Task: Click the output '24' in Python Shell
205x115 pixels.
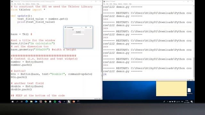Action: click(x=105, y=74)
